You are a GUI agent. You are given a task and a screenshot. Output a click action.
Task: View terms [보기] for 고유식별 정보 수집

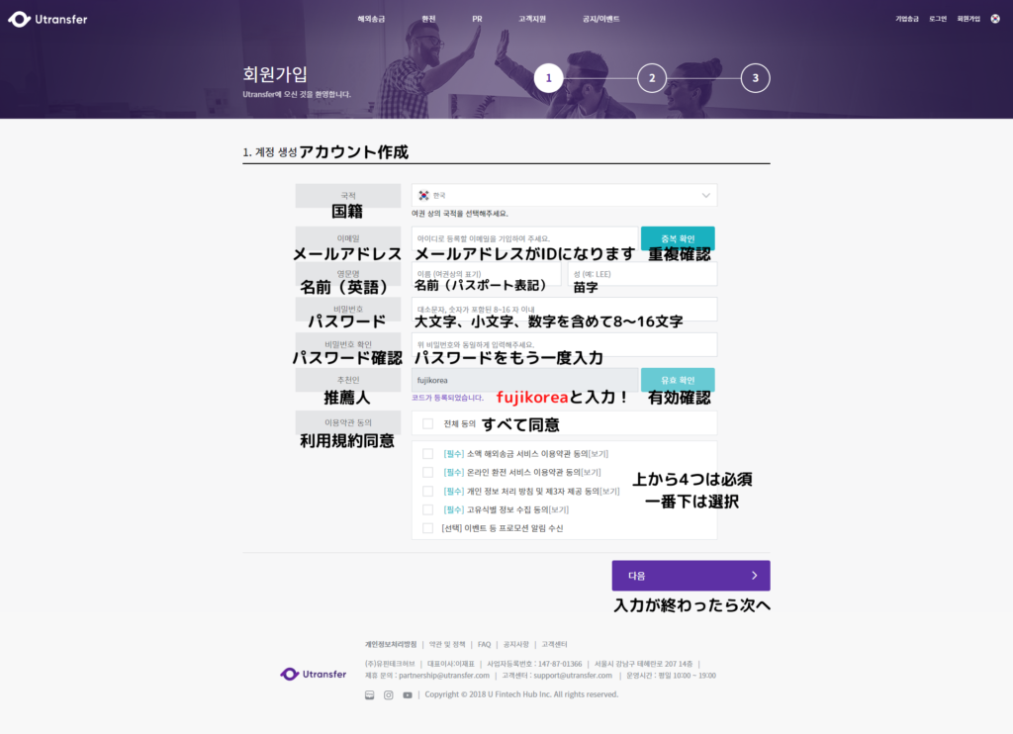coord(559,509)
